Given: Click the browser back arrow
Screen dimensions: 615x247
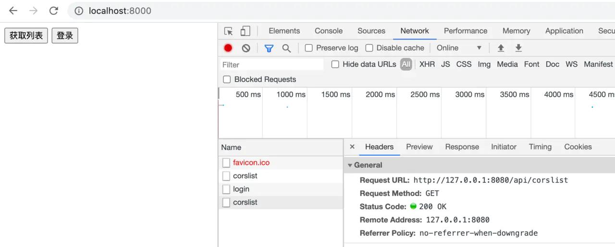Looking at the screenshot, I should click(13, 11).
